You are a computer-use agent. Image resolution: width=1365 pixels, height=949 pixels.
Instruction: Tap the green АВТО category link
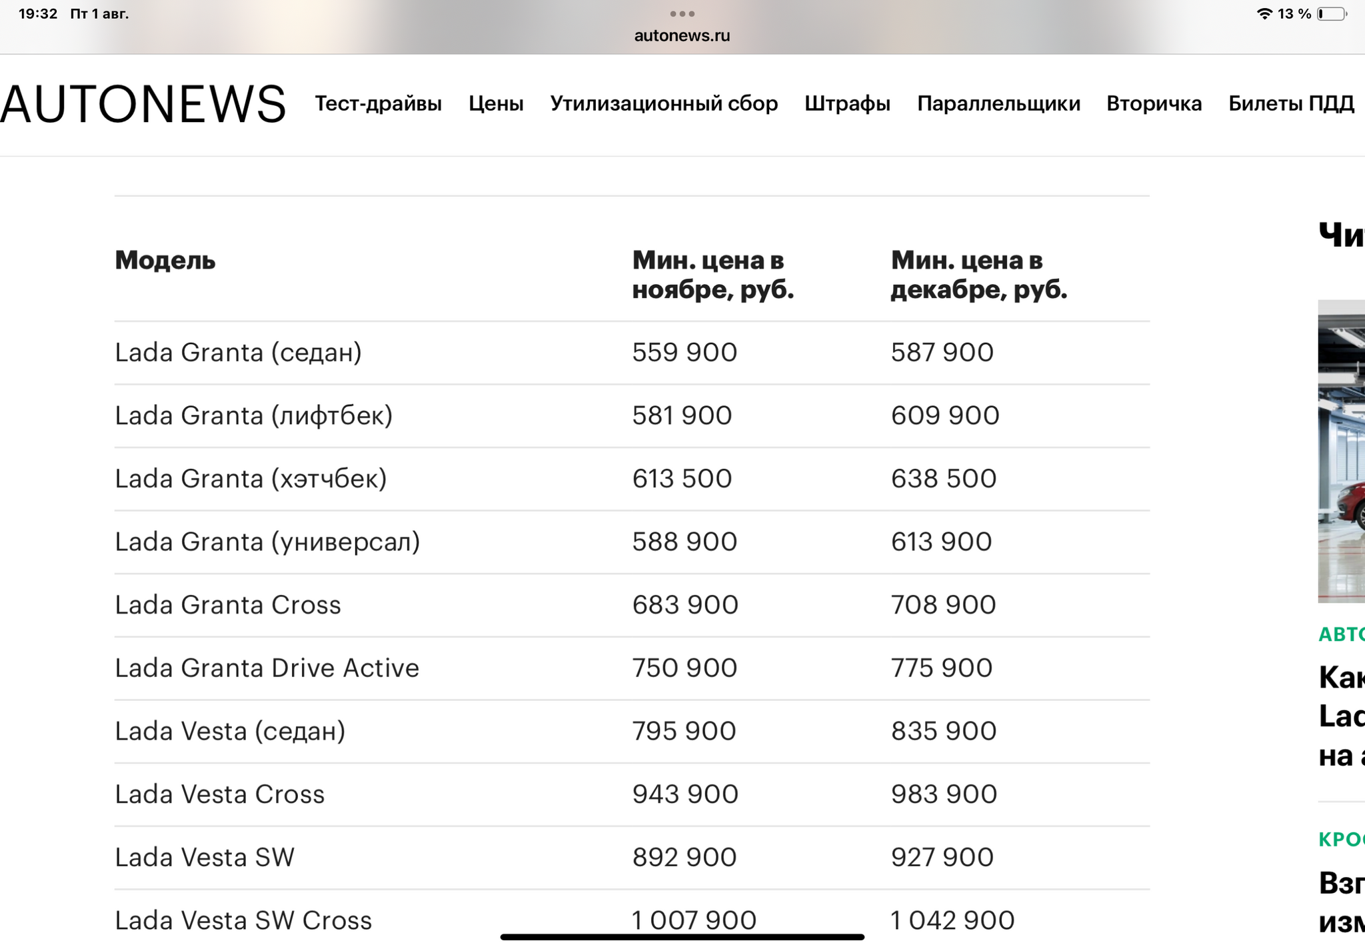point(1342,634)
